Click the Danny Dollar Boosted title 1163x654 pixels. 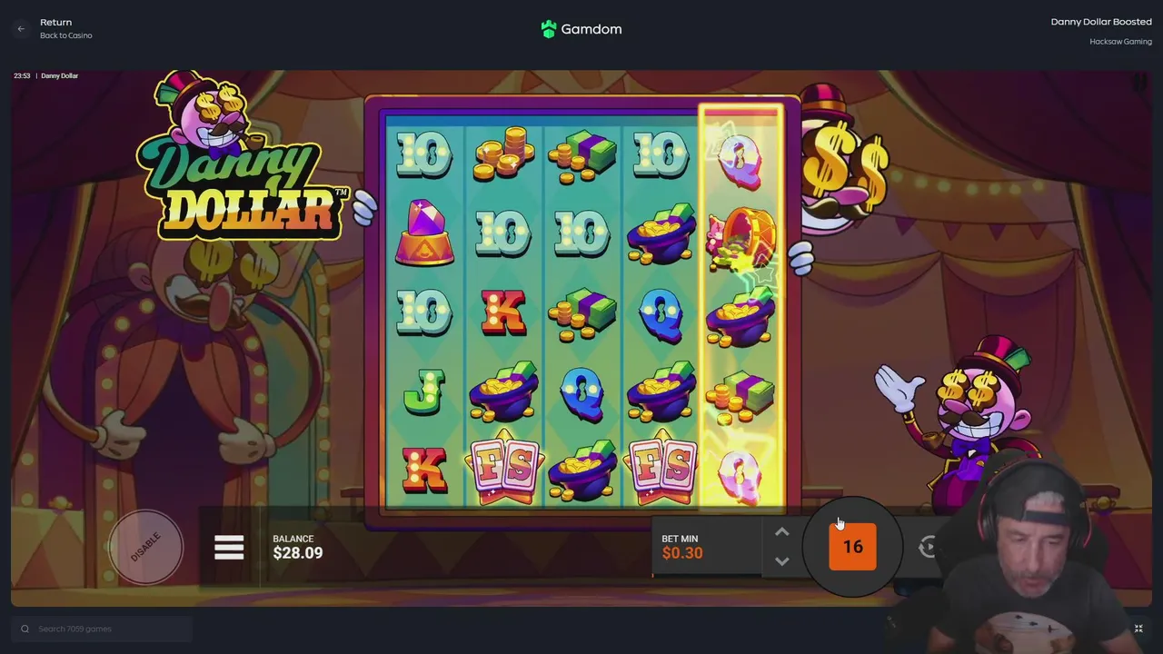(x=1101, y=22)
